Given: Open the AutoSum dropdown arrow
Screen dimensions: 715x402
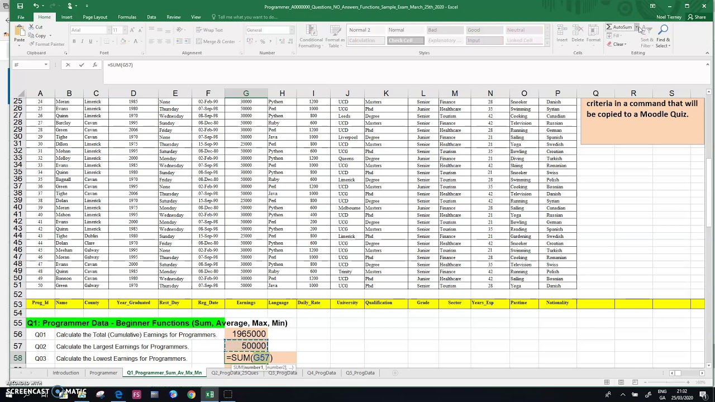Looking at the screenshot, I should pos(636,27).
